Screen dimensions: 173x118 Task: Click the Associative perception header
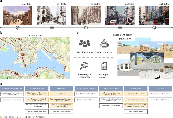[x=12, y=88]
